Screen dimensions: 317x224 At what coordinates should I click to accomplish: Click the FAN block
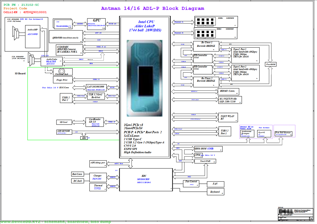[x=215, y=184]
